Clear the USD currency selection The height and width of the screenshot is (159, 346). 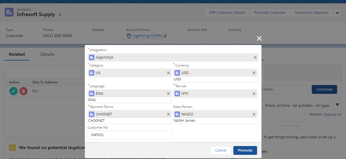tap(254, 73)
